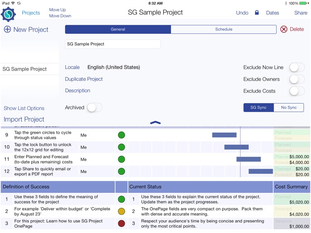Tap Undo in the top bar
The image size is (311, 233).
242,13
